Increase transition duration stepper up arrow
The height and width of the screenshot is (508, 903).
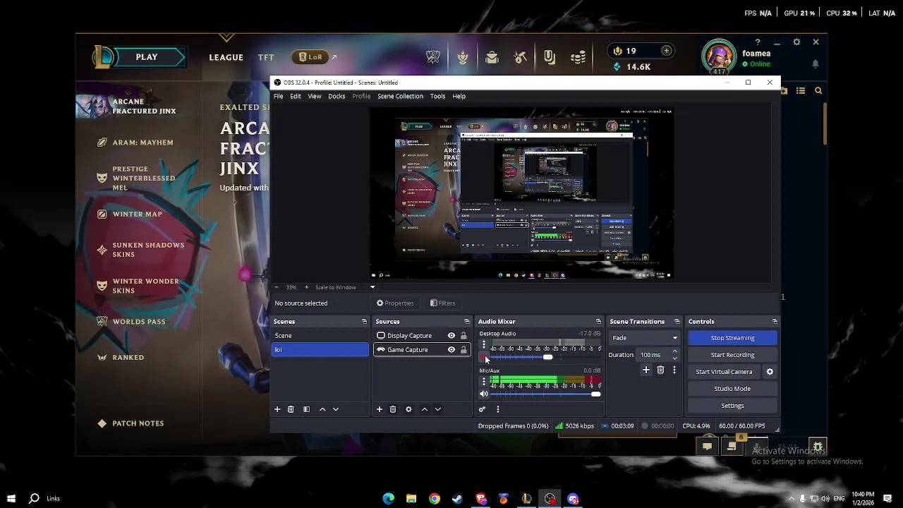[x=675, y=351]
